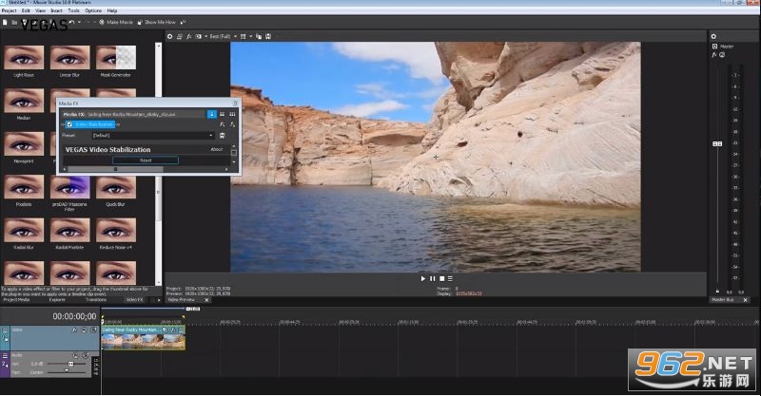Select the Median effect thumbnail
Screen dimensions: 761x396
[24, 101]
